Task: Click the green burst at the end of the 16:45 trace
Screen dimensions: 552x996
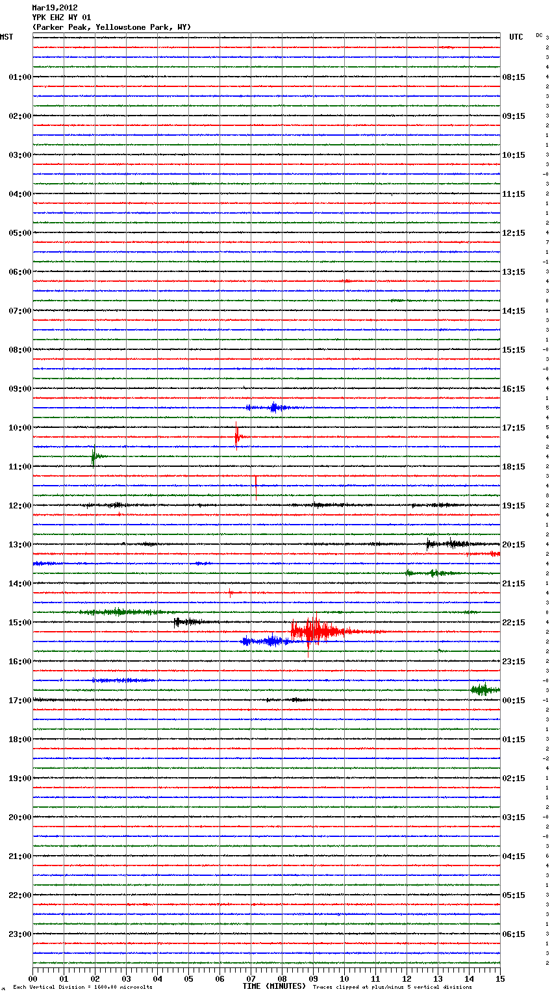Action: click(485, 690)
